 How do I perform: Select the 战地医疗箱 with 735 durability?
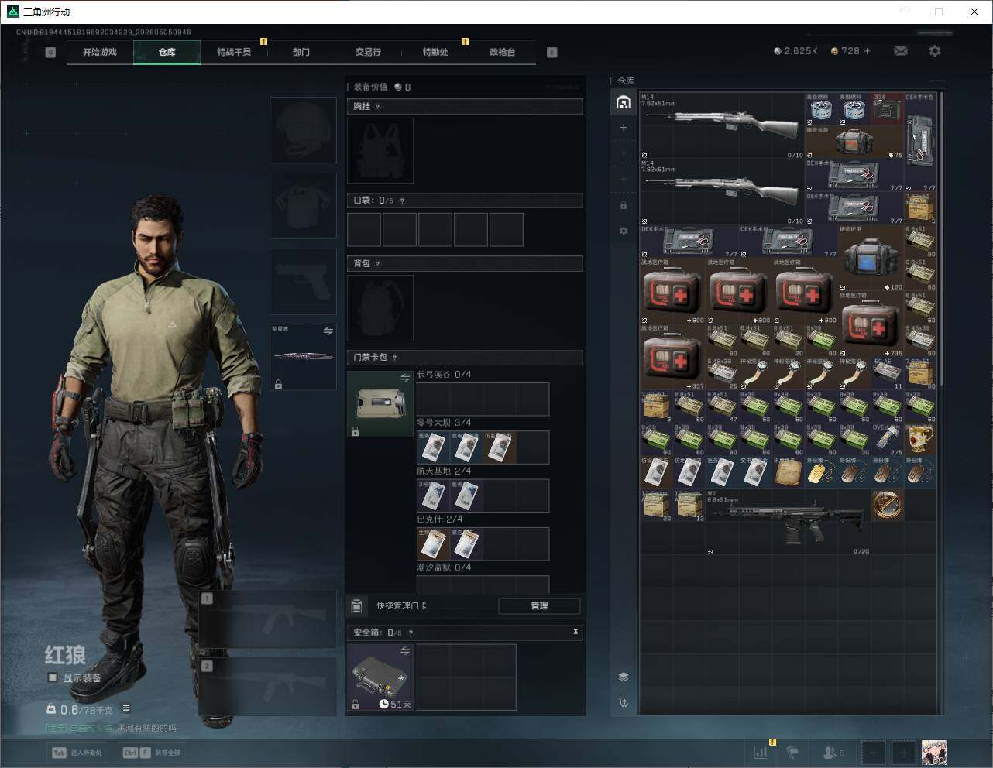tap(871, 324)
